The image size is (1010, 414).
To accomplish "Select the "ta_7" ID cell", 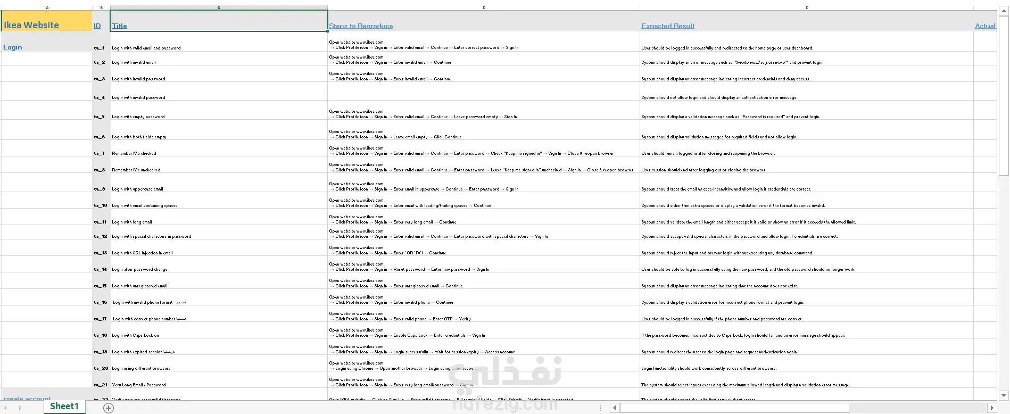I will [101, 148].
